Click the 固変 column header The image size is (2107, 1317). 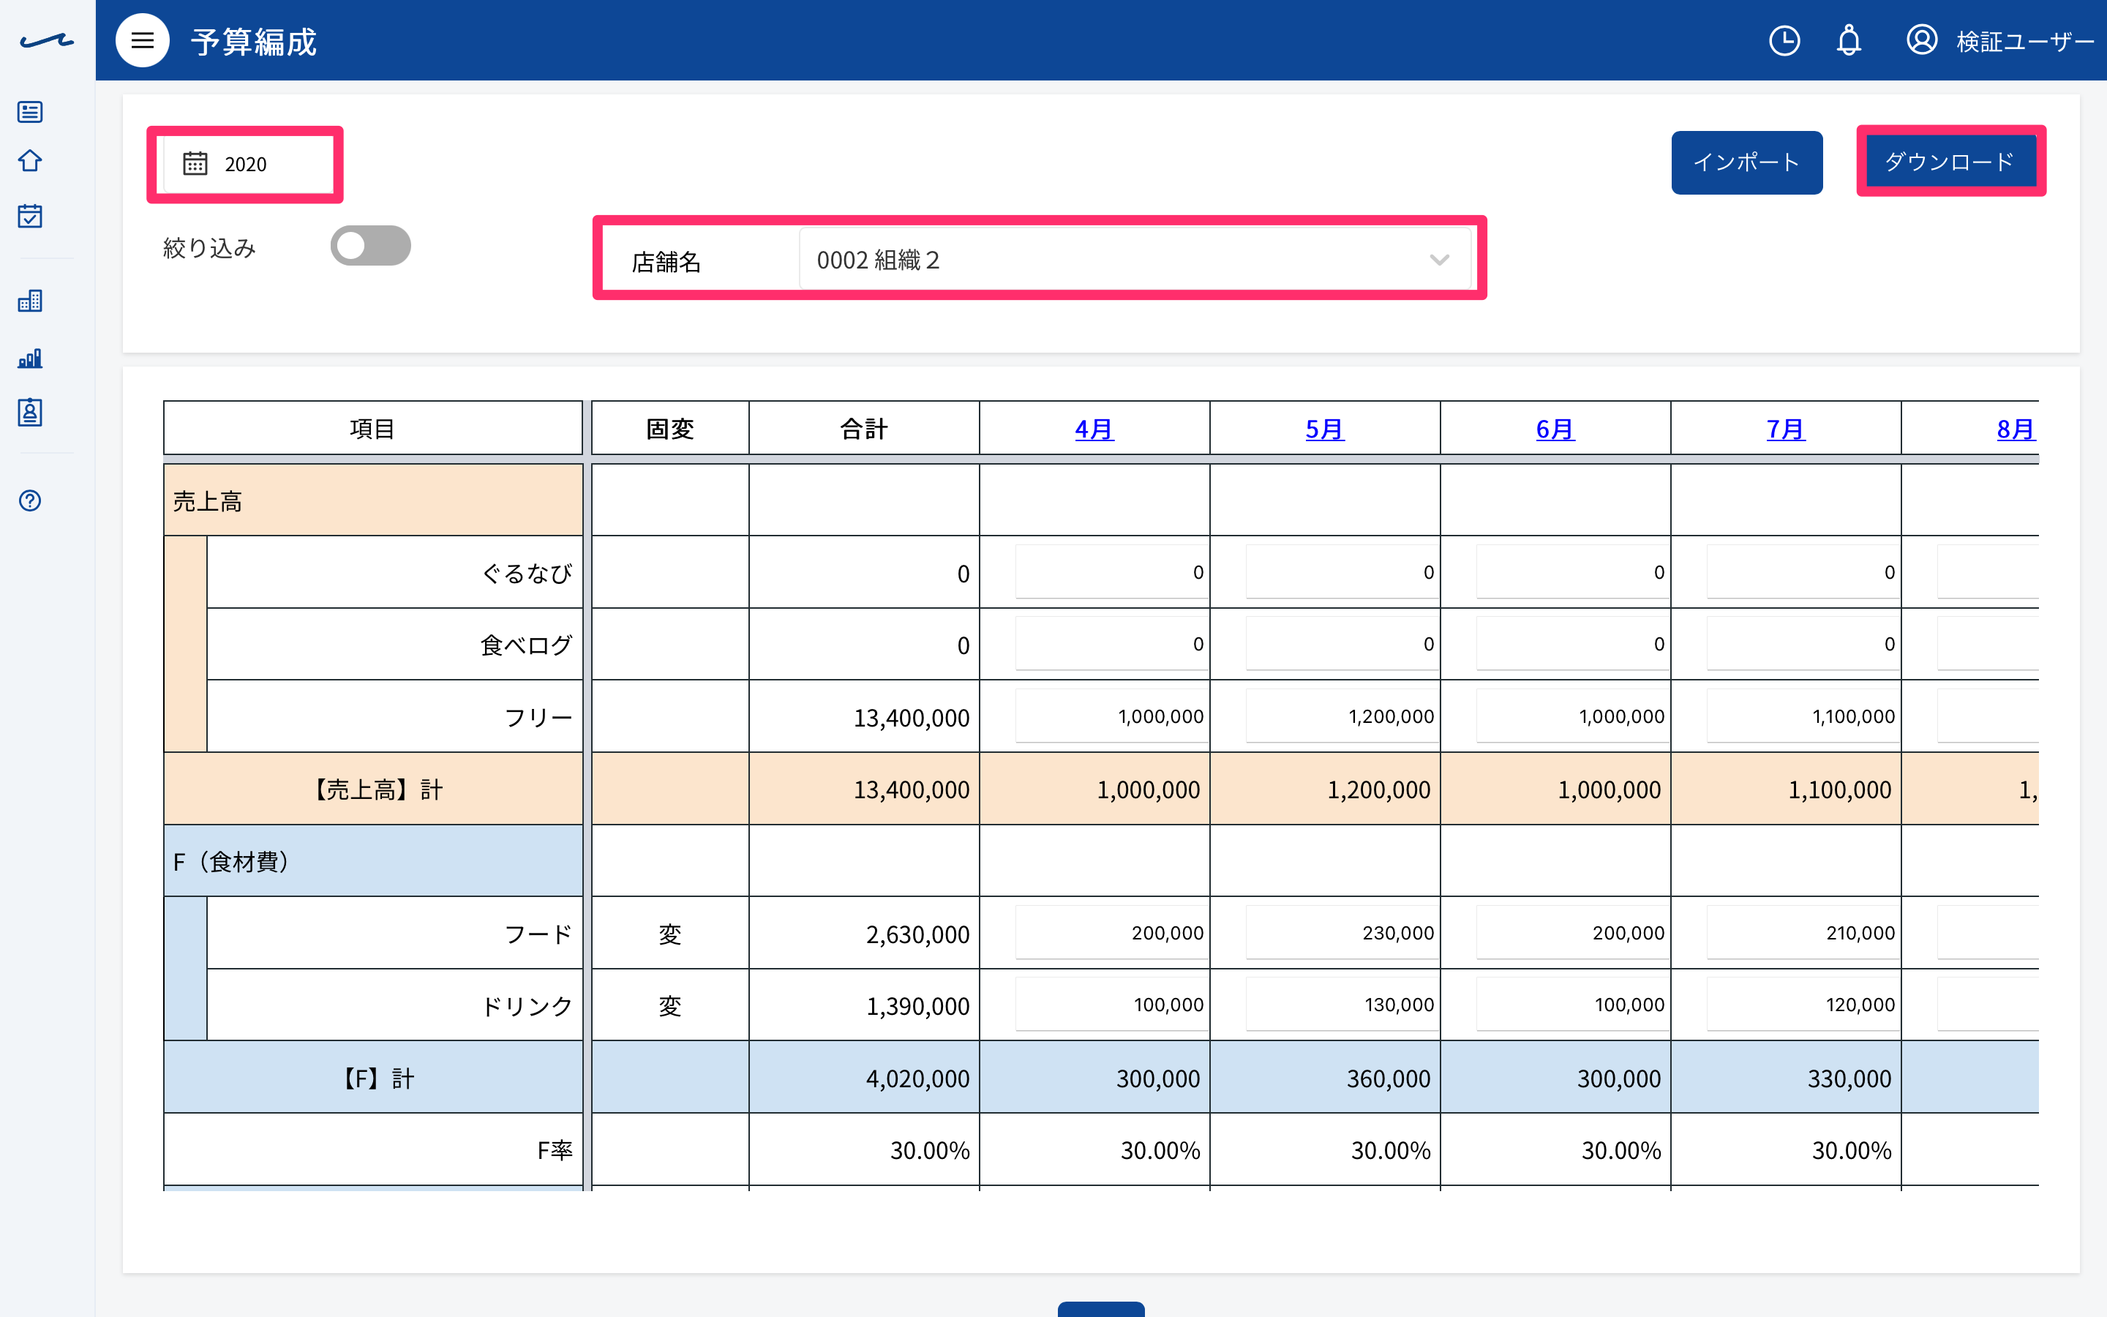click(x=669, y=429)
